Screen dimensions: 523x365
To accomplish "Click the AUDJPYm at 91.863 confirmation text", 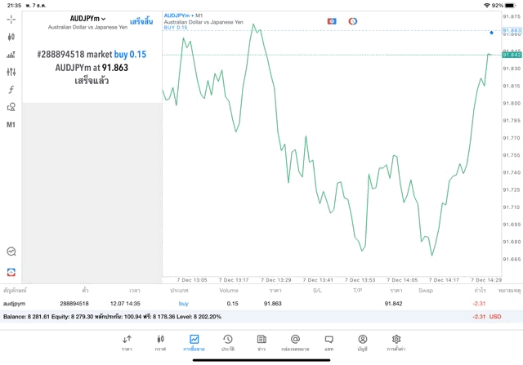I will (92, 68).
